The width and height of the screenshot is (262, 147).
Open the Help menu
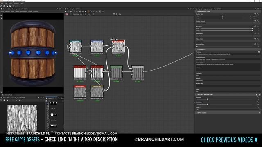22,4
